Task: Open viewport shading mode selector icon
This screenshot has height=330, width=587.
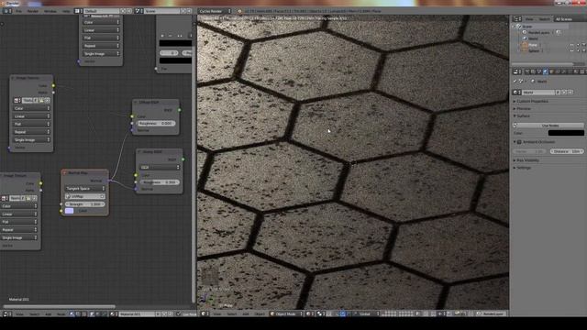Action: coord(309,313)
